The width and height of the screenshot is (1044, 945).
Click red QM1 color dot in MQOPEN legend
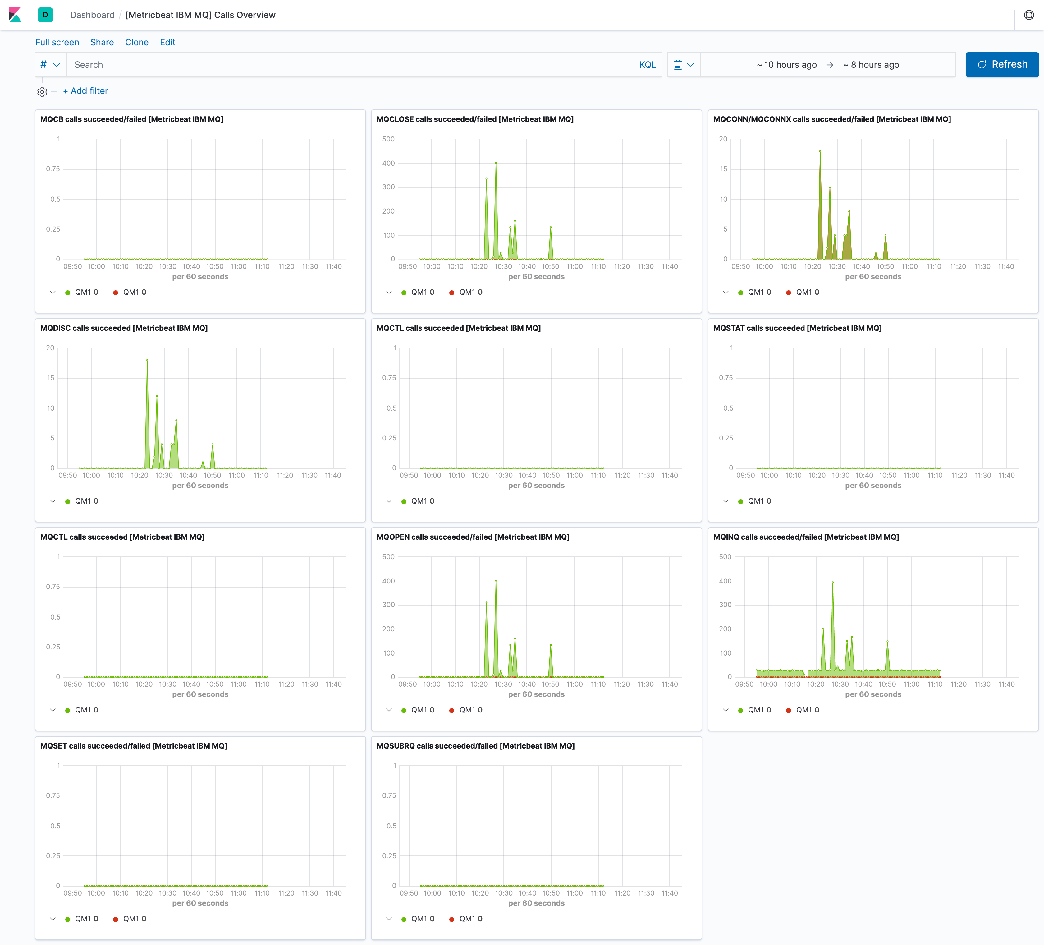coord(451,710)
